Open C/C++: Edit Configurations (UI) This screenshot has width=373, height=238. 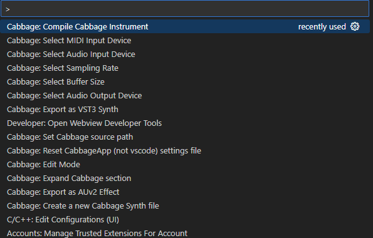(185, 220)
